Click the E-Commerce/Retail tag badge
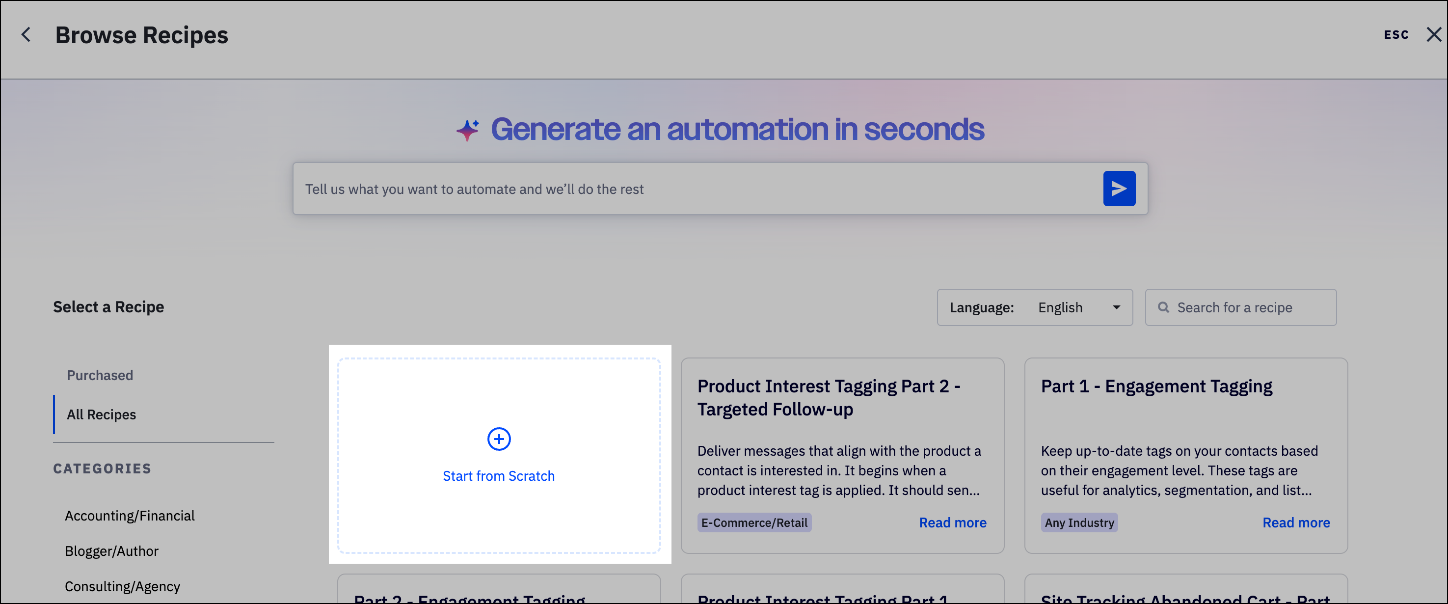 tap(754, 522)
